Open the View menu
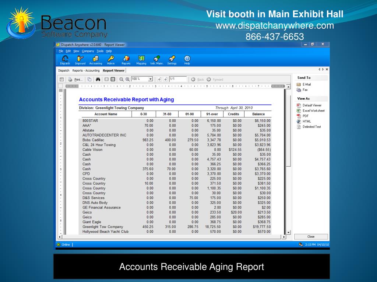Viewport: 377px width, 282px height. [76, 51]
